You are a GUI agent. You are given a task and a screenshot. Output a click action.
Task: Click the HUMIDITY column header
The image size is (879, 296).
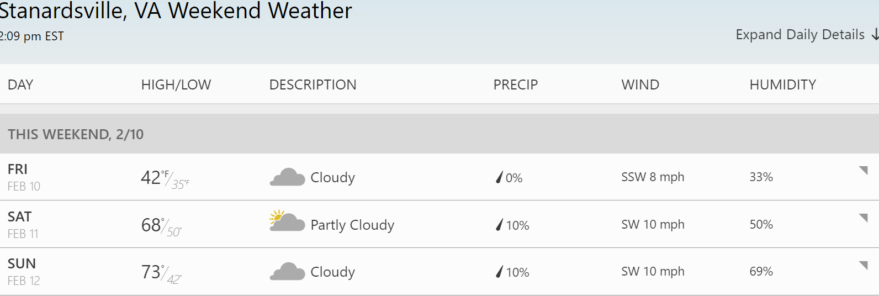[x=782, y=84]
